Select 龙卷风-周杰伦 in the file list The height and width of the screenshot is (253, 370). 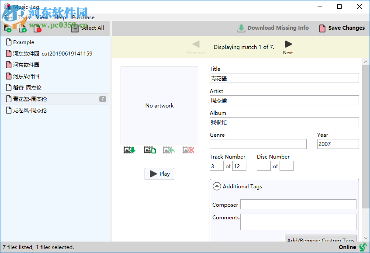point(55,110)
